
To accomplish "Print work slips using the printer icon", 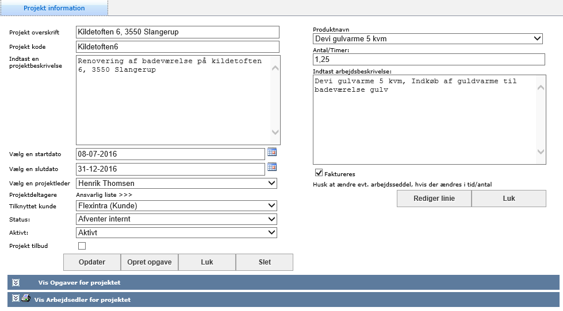I will tap(26, 298).
